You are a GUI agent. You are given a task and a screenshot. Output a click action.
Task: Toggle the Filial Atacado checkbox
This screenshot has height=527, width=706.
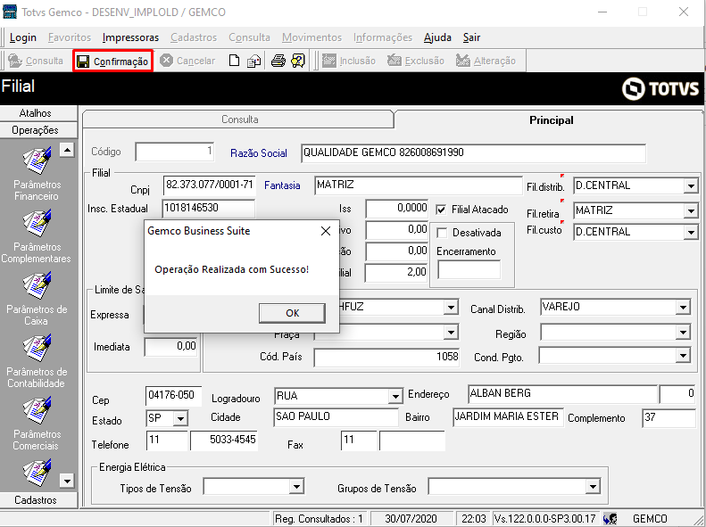(x=442, y=210)
